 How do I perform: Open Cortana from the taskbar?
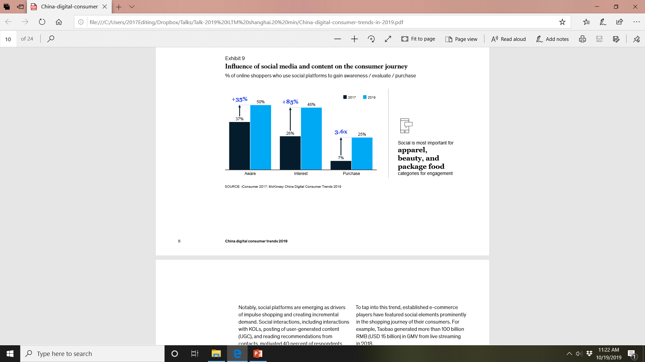click(x=175, y=354)
